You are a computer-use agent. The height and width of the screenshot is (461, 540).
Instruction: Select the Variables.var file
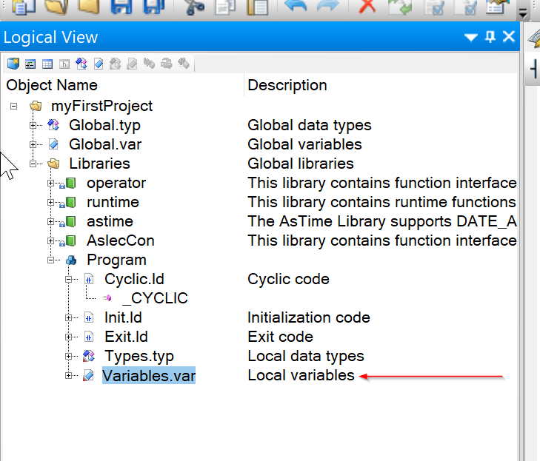coord(149,375)
